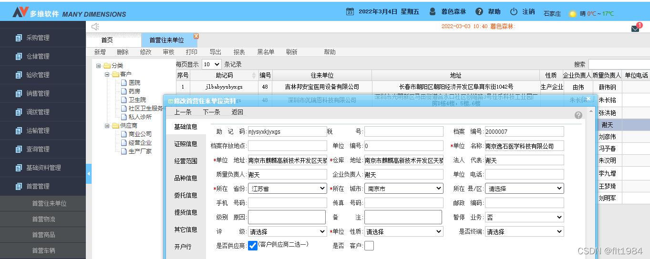Click the sunny weather icon
650x259 pixels.
573,14
